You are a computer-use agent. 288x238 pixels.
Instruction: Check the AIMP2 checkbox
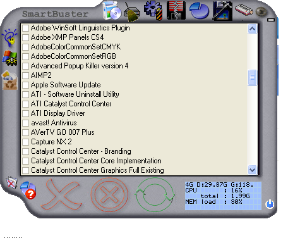click(x=26, y=75)
